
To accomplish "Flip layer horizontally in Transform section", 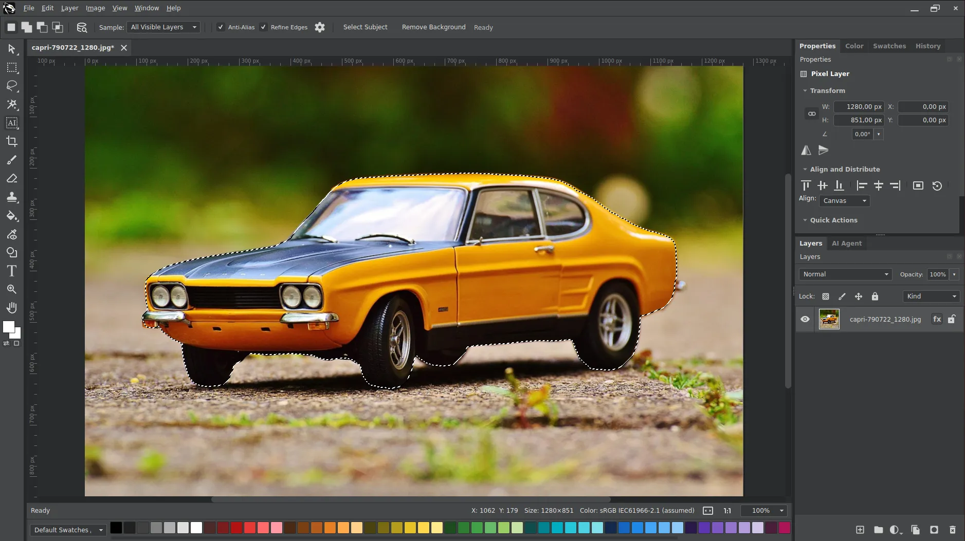I will pyautogui.click(x=806, y=150).
